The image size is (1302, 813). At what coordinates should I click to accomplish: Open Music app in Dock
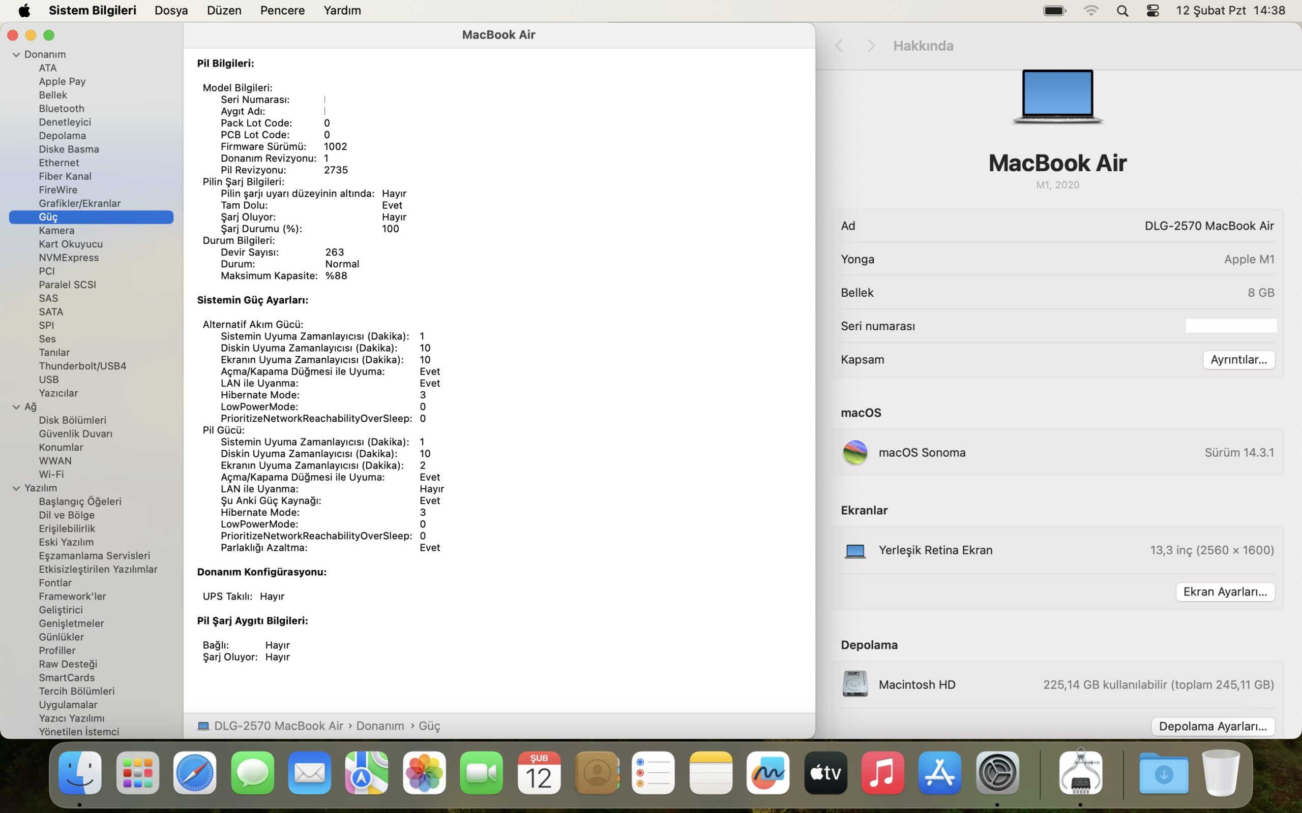pyautogui.click(x=882, y=773)
